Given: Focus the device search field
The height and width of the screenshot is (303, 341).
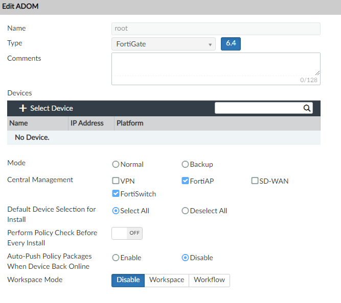Looking at the screenshot, I should tap(259, 108).
